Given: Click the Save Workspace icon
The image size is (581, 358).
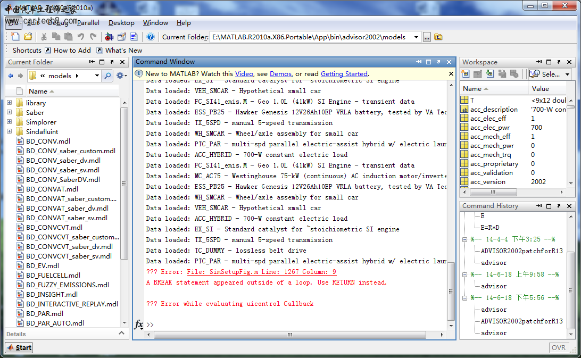Looking at the screenshot, I should (502, 74).
